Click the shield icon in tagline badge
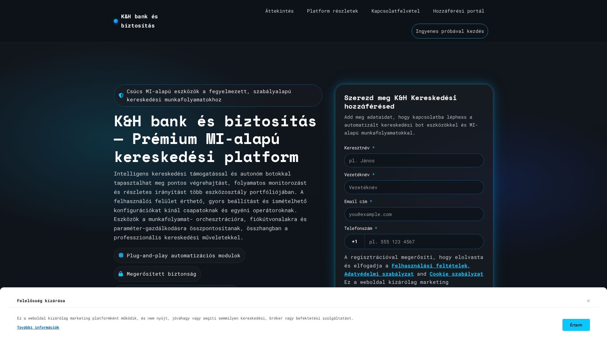Viewport: 607px width, 341px height. 121,95
